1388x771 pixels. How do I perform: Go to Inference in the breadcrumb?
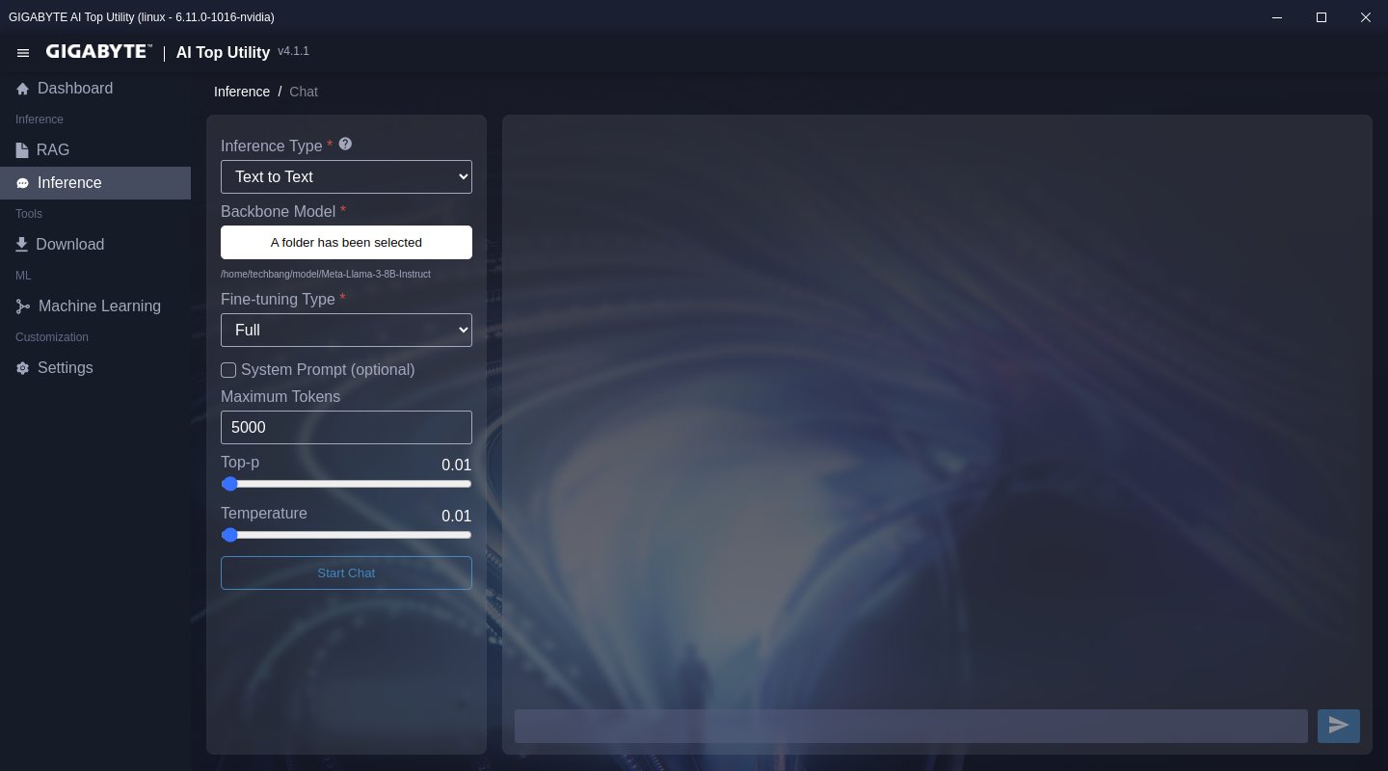pyautogui.click(x=242, y=92)
